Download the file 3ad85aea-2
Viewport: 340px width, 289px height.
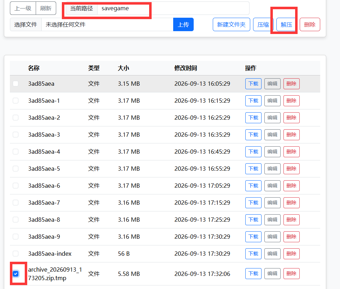click(x=253, y=118)
